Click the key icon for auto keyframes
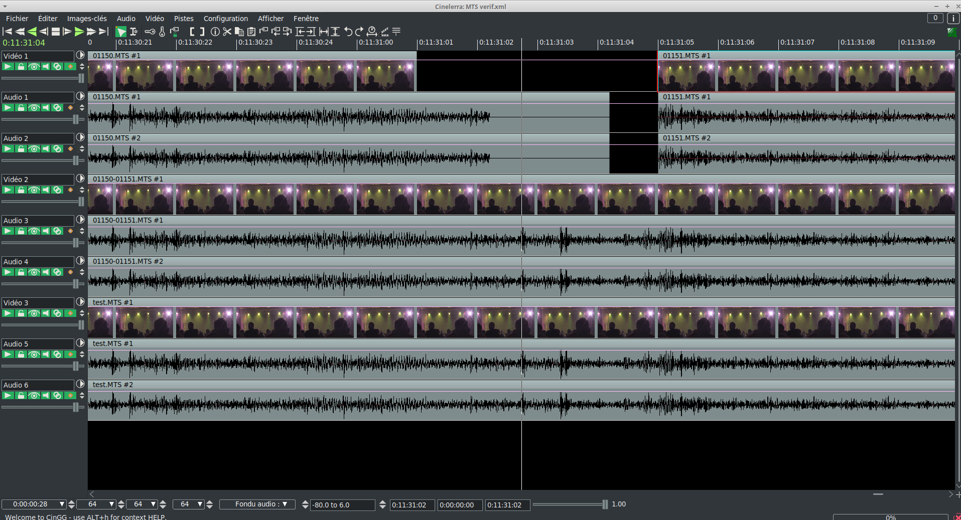 tap(150, 32)
